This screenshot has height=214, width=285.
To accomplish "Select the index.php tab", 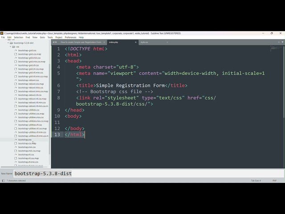I will (114, 42).
